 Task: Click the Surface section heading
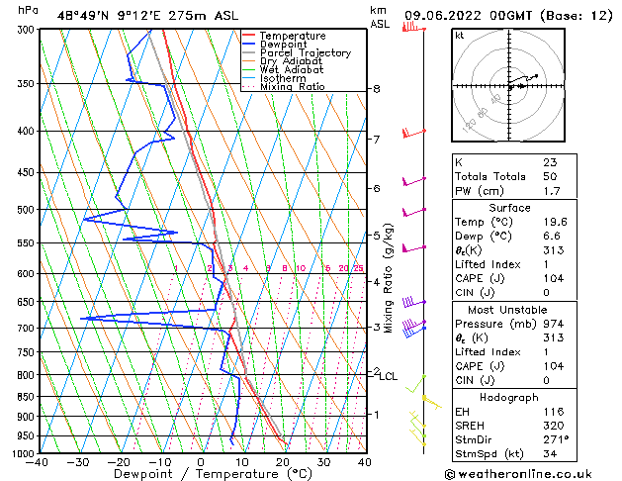[x=509, y=208]
